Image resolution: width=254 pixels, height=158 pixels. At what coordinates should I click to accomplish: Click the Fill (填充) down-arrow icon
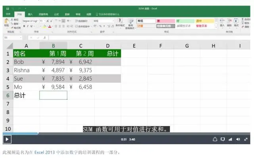pos(242,23)
